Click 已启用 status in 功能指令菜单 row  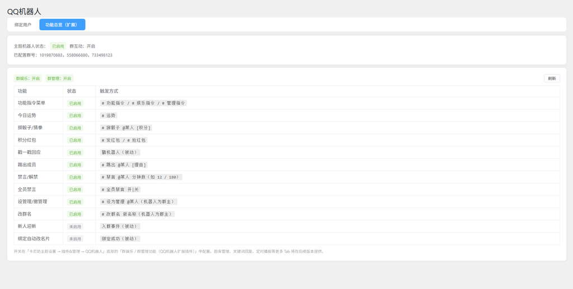point(75,104)
